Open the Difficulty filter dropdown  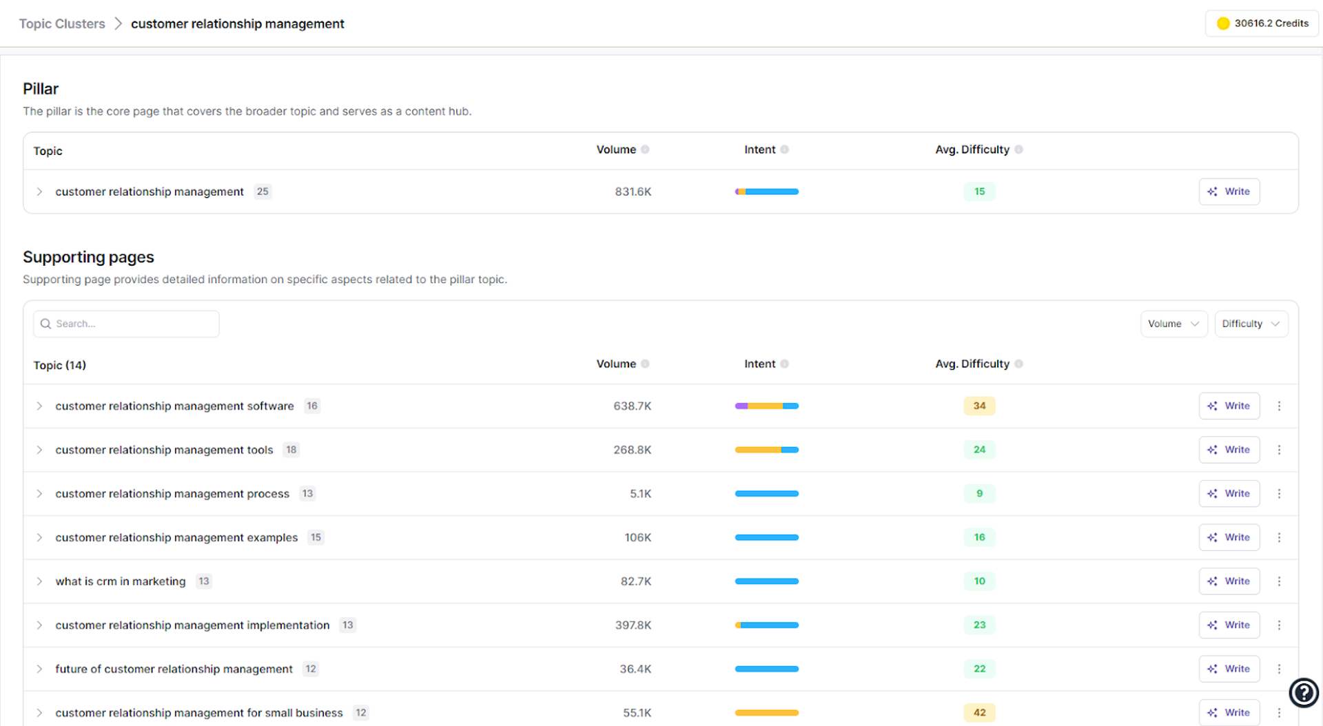1251,324
